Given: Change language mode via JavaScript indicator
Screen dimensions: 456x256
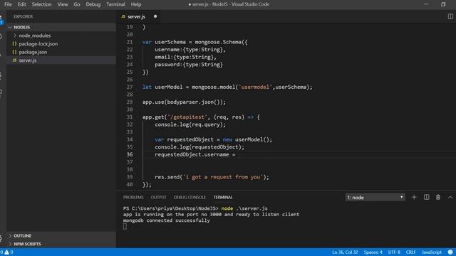Looking at the screenshot, I should 432,252.
